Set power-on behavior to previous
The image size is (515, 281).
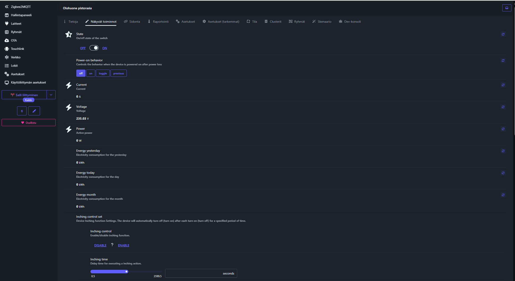(x=118, y=73)
